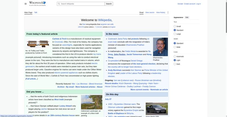Viewport: 227px width, 117px height.
Task: Click the Log in link
Action: pyautogui.click(x=198, y=4)
